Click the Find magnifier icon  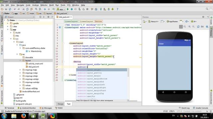pos(36,9)
